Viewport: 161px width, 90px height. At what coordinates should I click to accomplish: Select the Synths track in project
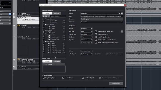(x=24, y=13)
